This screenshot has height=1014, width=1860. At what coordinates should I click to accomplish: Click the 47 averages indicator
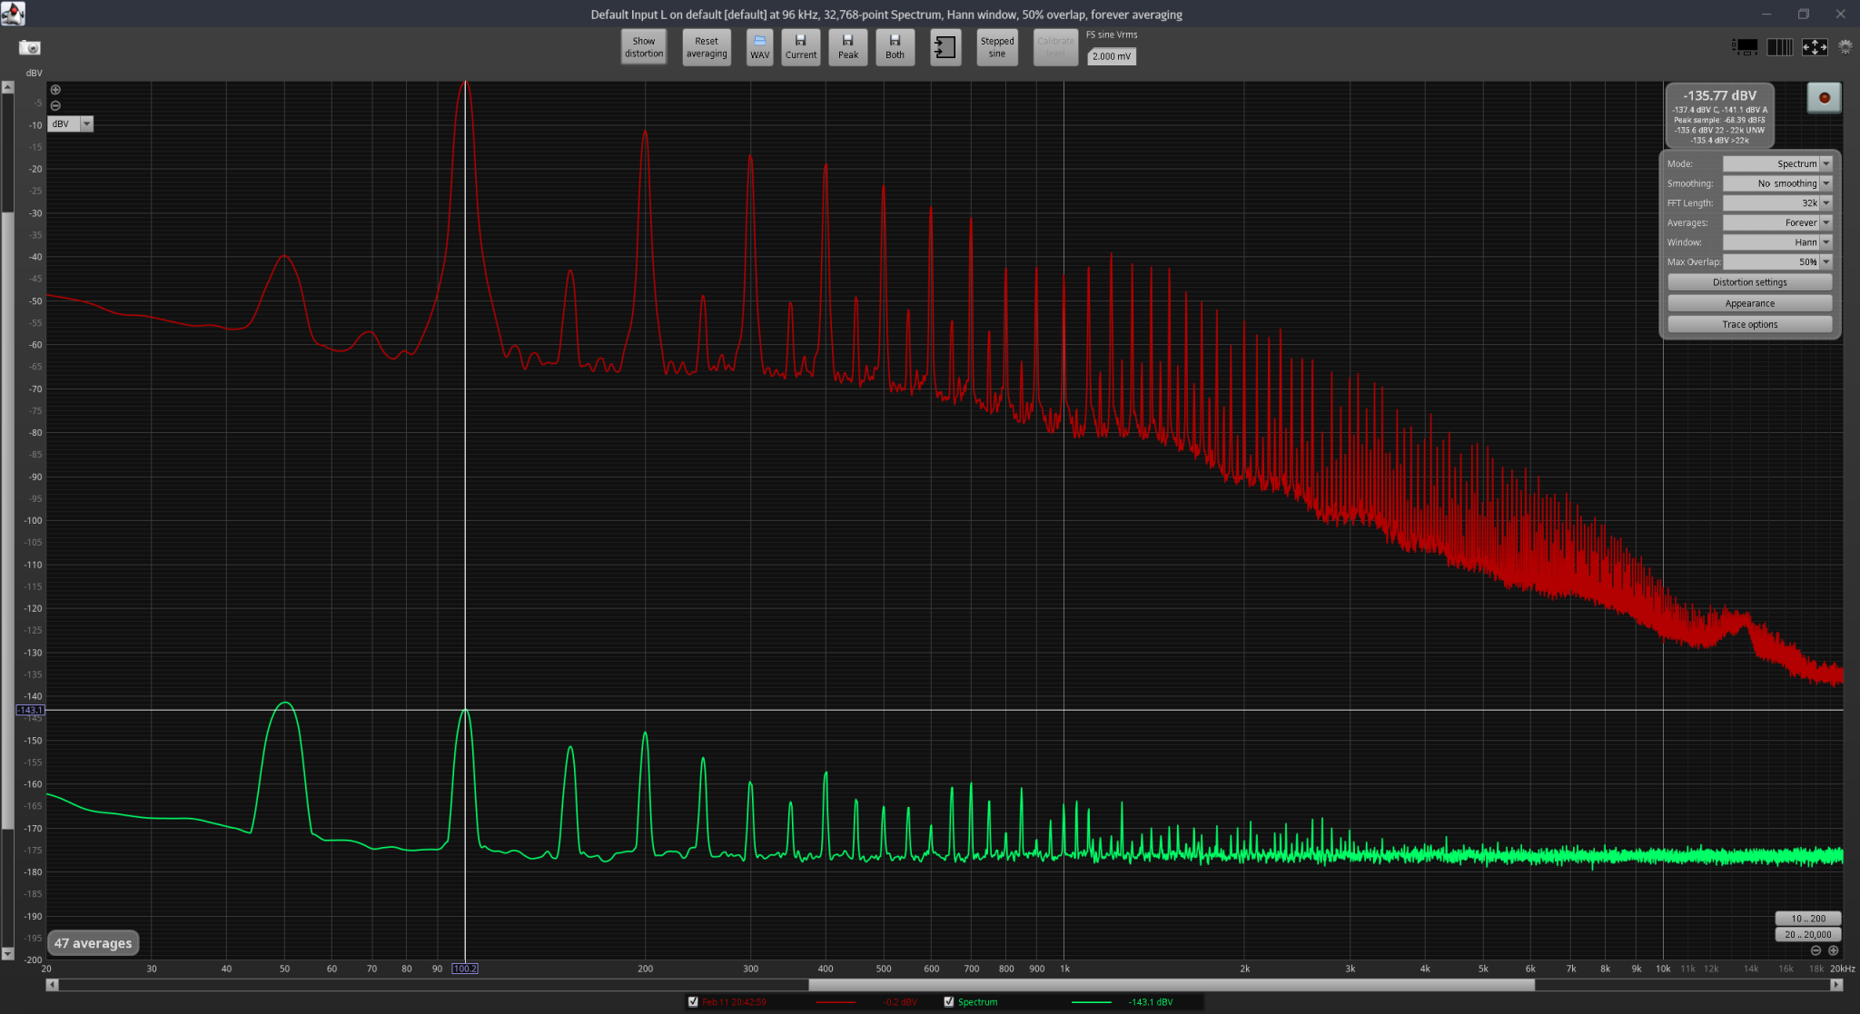93,943
